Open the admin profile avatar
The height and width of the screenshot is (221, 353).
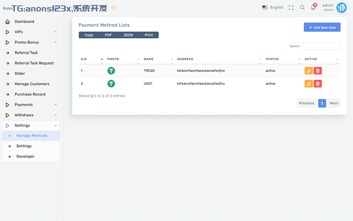click(x=341, y=8)
